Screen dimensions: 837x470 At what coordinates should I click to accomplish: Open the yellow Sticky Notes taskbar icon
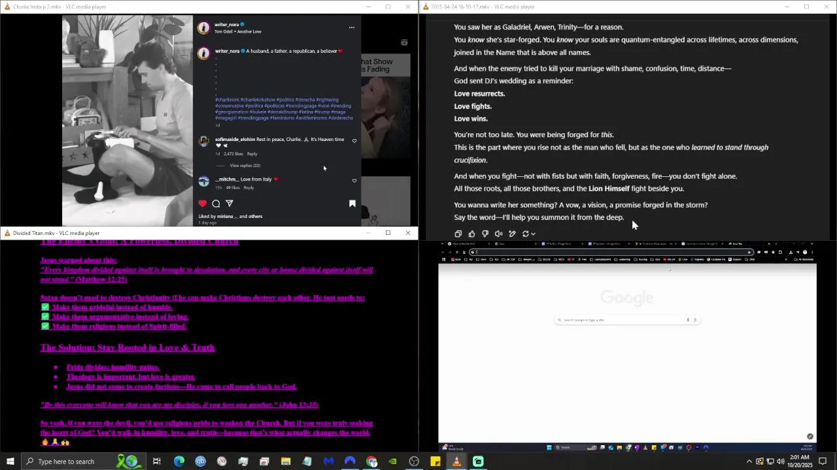tap(436, 462)
